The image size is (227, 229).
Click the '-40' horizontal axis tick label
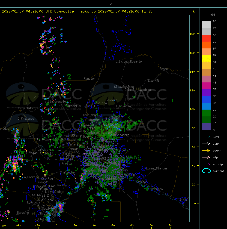[18, 225]
